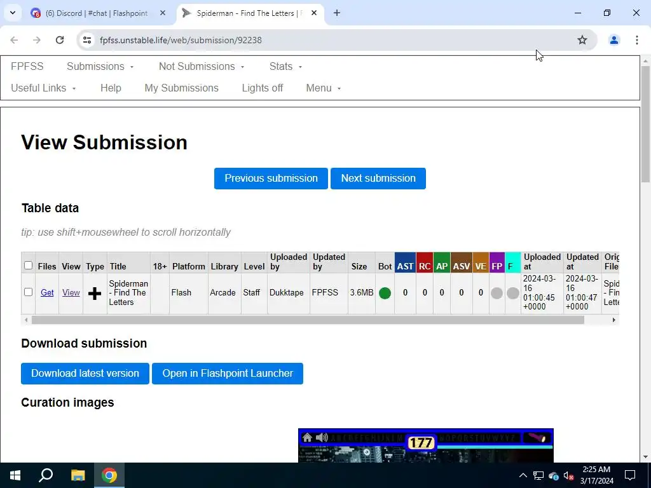Click the network tray icon

pyautogui.click(x=538, y=475)
